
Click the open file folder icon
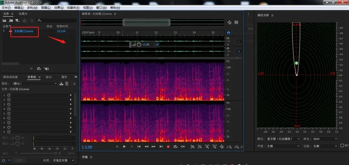[x=5, y=20]
